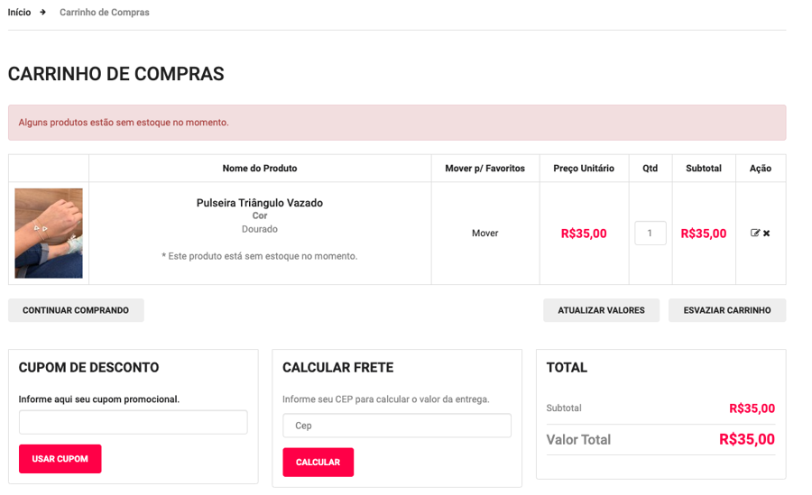Click the edit item pencil icon

[755, 234]
